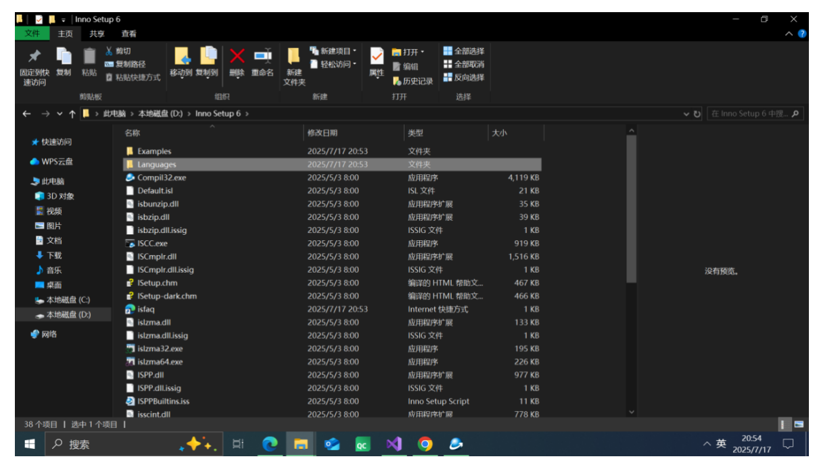
Task: Click the Rename (重命名) icon
Action: tap(262, 56)
